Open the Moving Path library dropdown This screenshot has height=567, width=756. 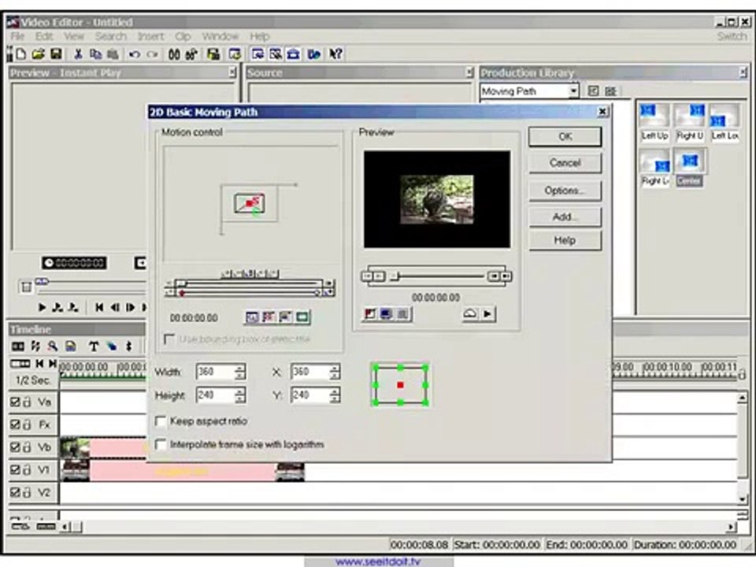pos(573,91)
